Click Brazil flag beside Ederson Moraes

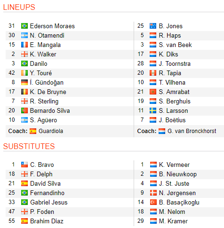tap(24, 26)
